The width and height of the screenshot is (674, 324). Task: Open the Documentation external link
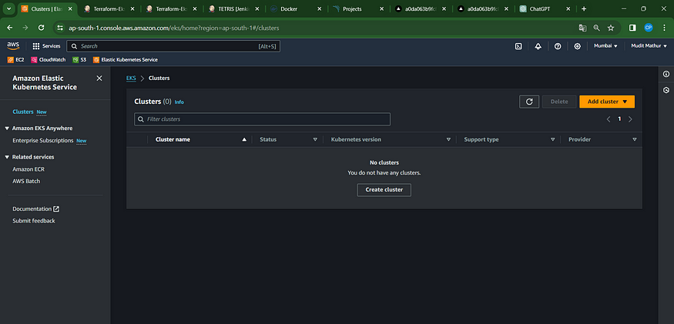(35, 209)
